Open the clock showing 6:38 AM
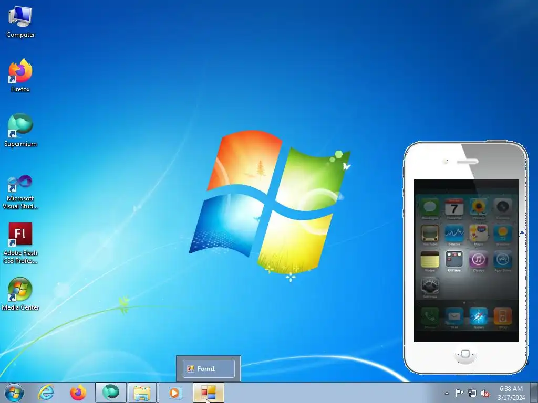 [x=511, y=393]
